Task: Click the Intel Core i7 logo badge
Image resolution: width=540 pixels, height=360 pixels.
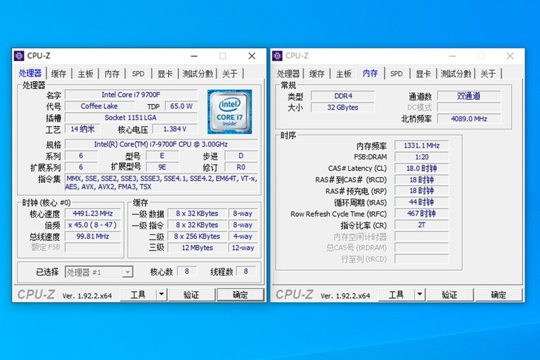Action: point(230,111)
